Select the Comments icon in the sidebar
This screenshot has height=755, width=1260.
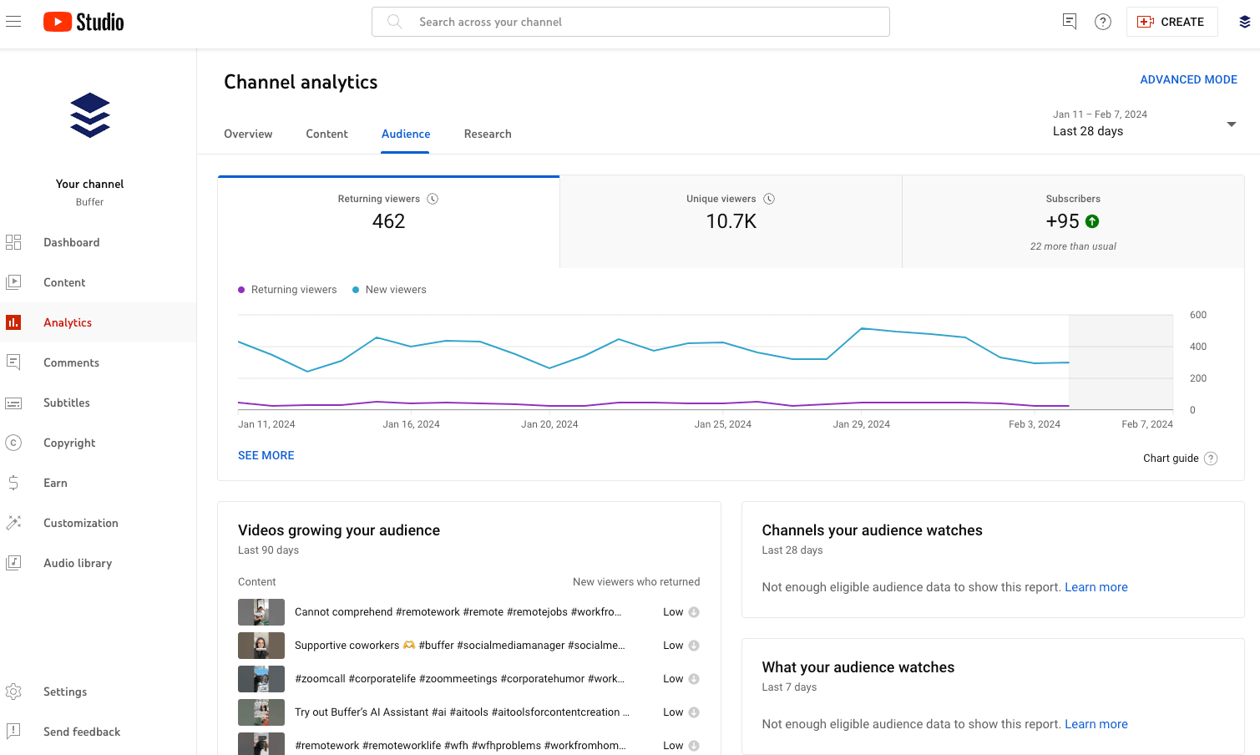pos(13,362)
